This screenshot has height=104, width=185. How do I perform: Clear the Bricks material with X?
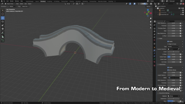[x=178, y=96]
